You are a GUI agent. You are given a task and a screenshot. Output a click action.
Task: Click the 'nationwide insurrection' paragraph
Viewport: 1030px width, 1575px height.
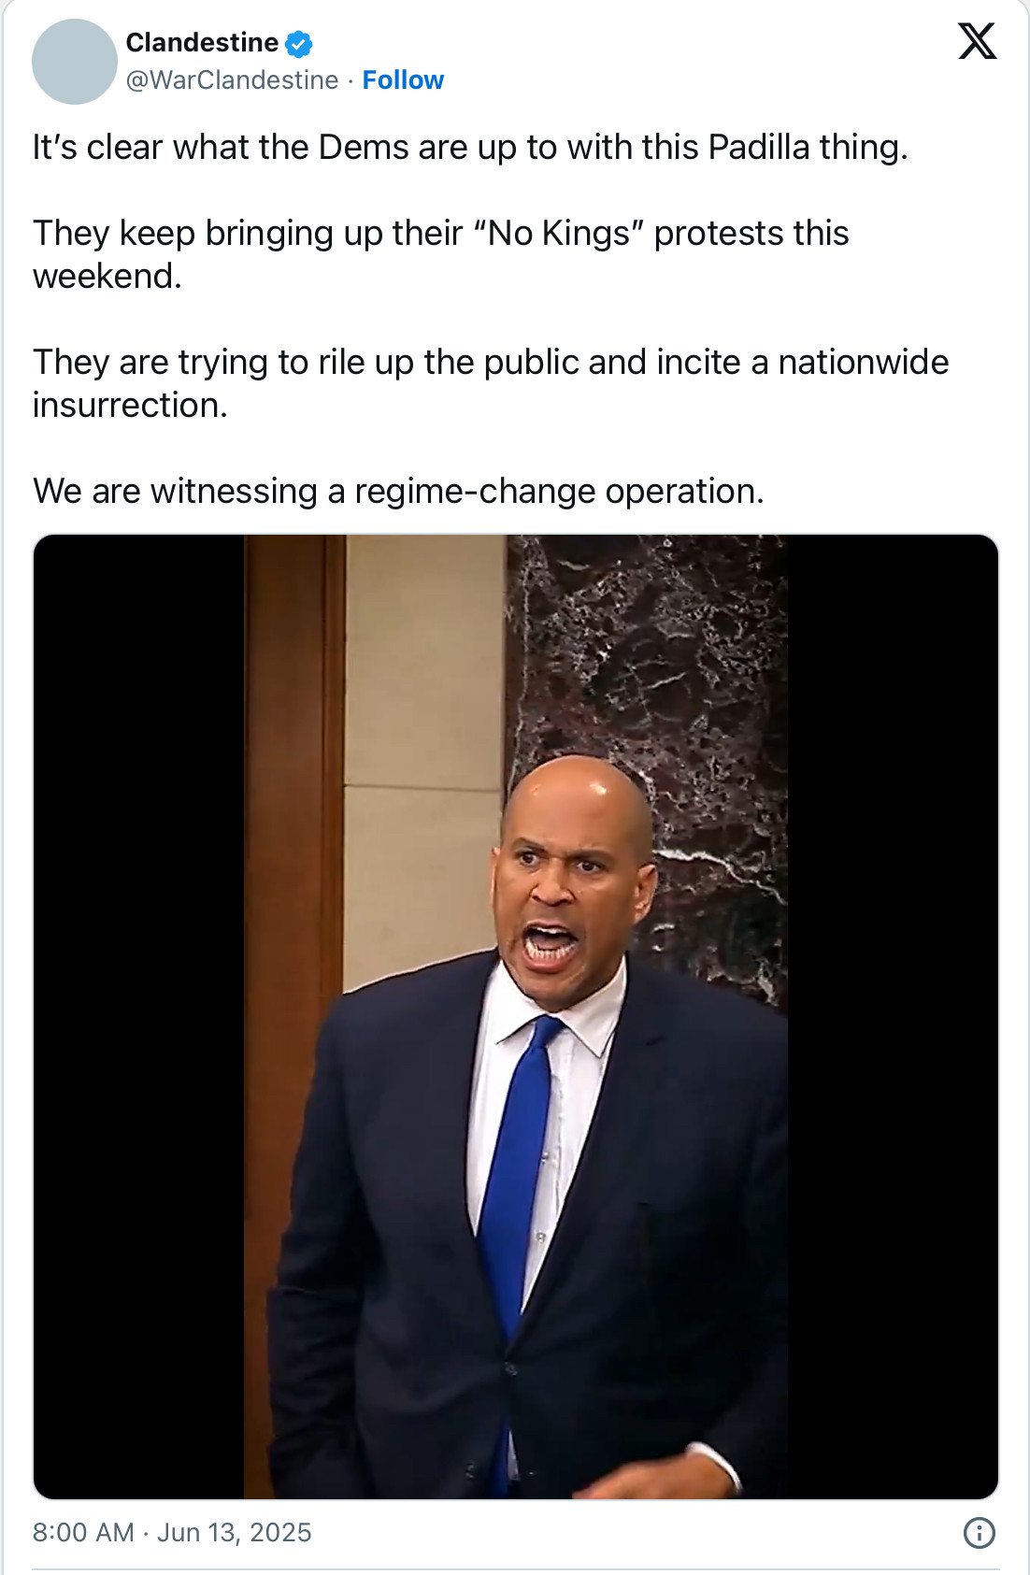tap(491, 383)
